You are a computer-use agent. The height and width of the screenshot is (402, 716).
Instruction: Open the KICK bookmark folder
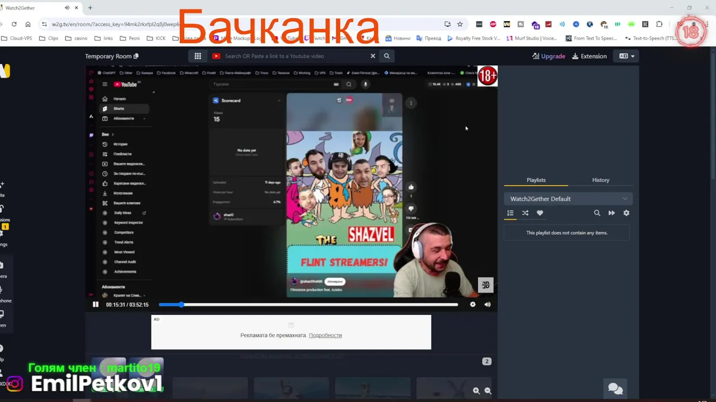coord(156,39)
